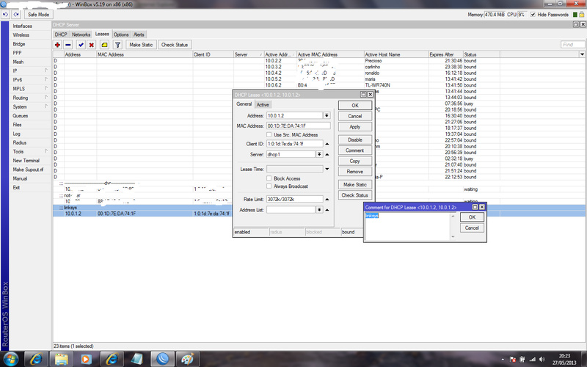This screenshot has height=367, width=587.
Task: Open the lease table columns dropdown
Action: pyautogui.click(x=582, y=54)
